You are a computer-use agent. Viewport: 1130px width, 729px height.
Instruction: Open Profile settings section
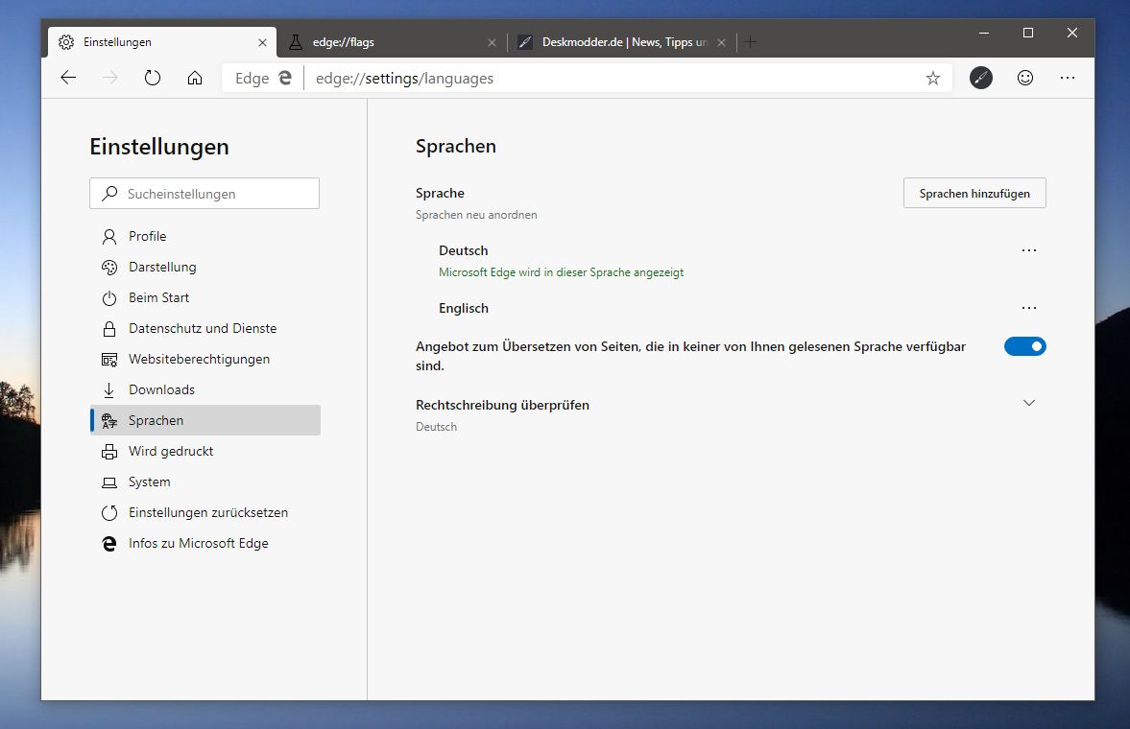[x=205, y=236]
